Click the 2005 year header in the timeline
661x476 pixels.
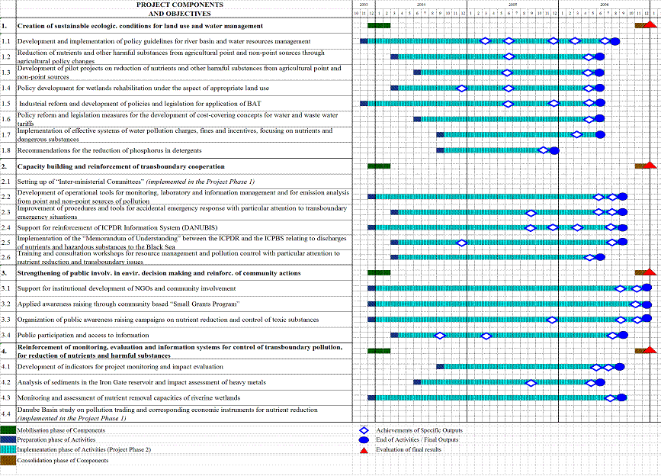(512, 4)
